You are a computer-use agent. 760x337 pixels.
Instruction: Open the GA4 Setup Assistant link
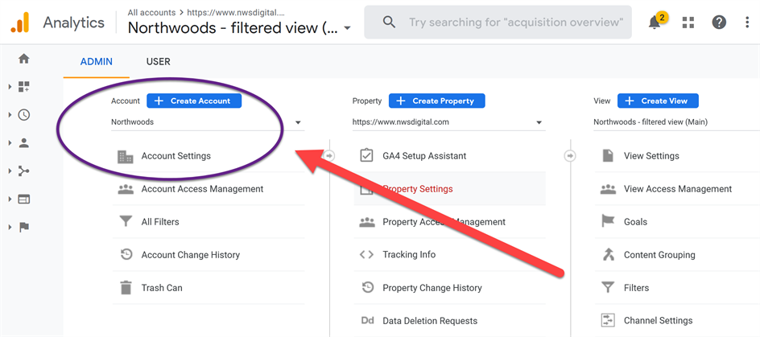click(x=424, y=156)
